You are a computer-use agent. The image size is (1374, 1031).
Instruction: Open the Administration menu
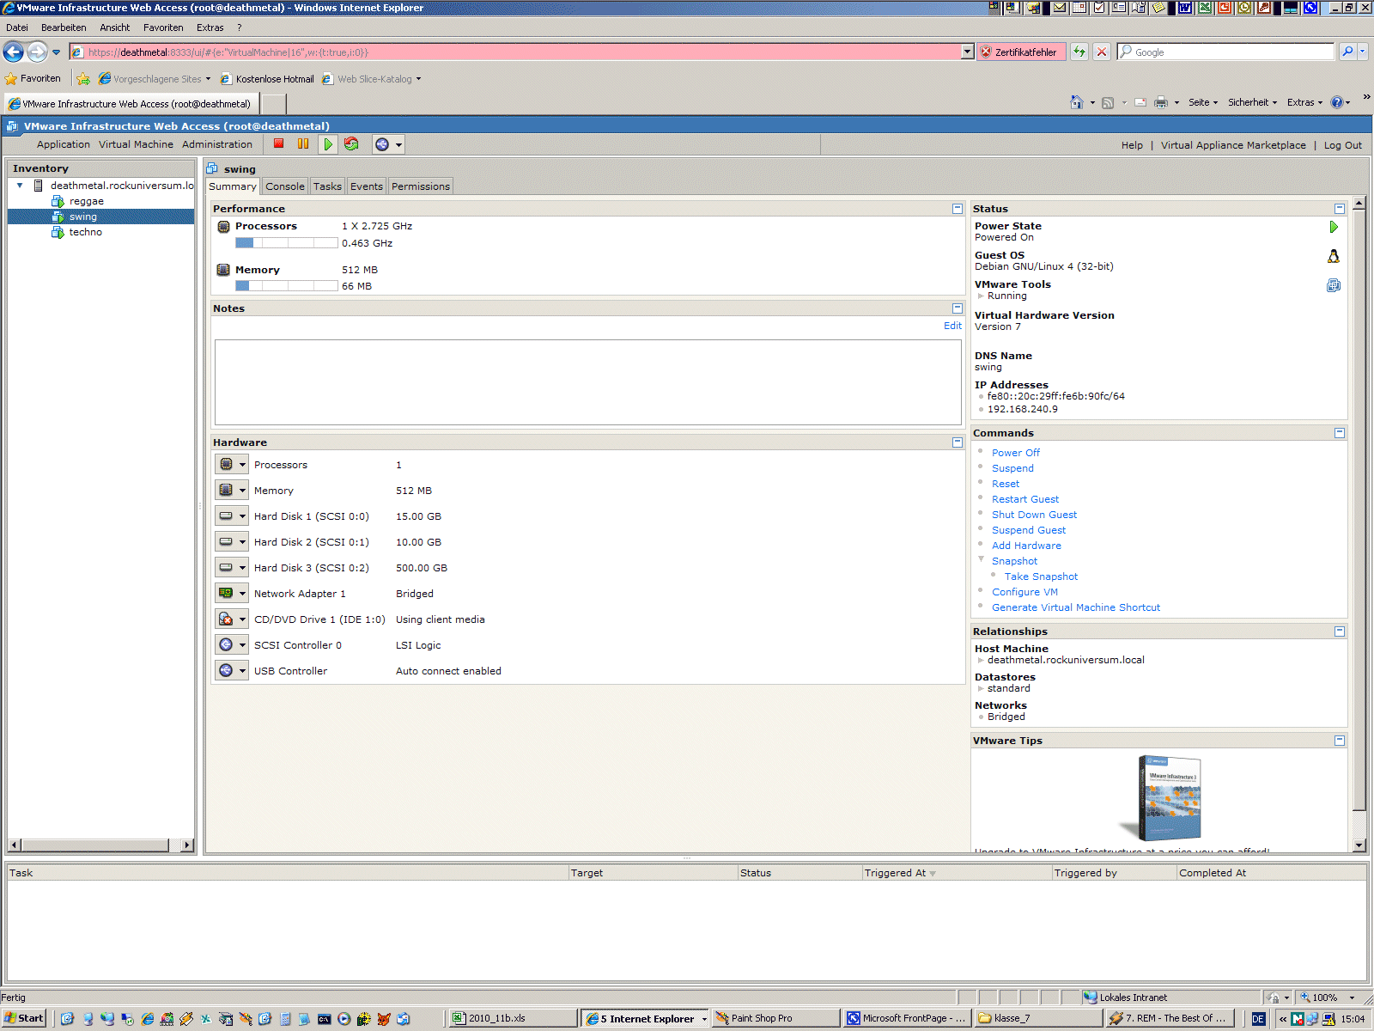coord(217,144)
